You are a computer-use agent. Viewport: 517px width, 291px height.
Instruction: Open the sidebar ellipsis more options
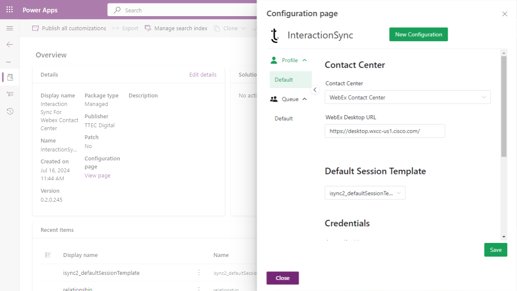click(x=9, y=62)
